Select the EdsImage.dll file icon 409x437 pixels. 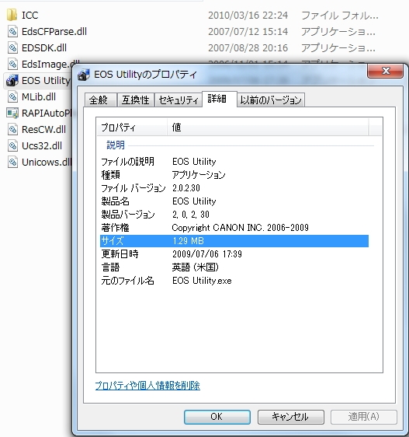12,64
